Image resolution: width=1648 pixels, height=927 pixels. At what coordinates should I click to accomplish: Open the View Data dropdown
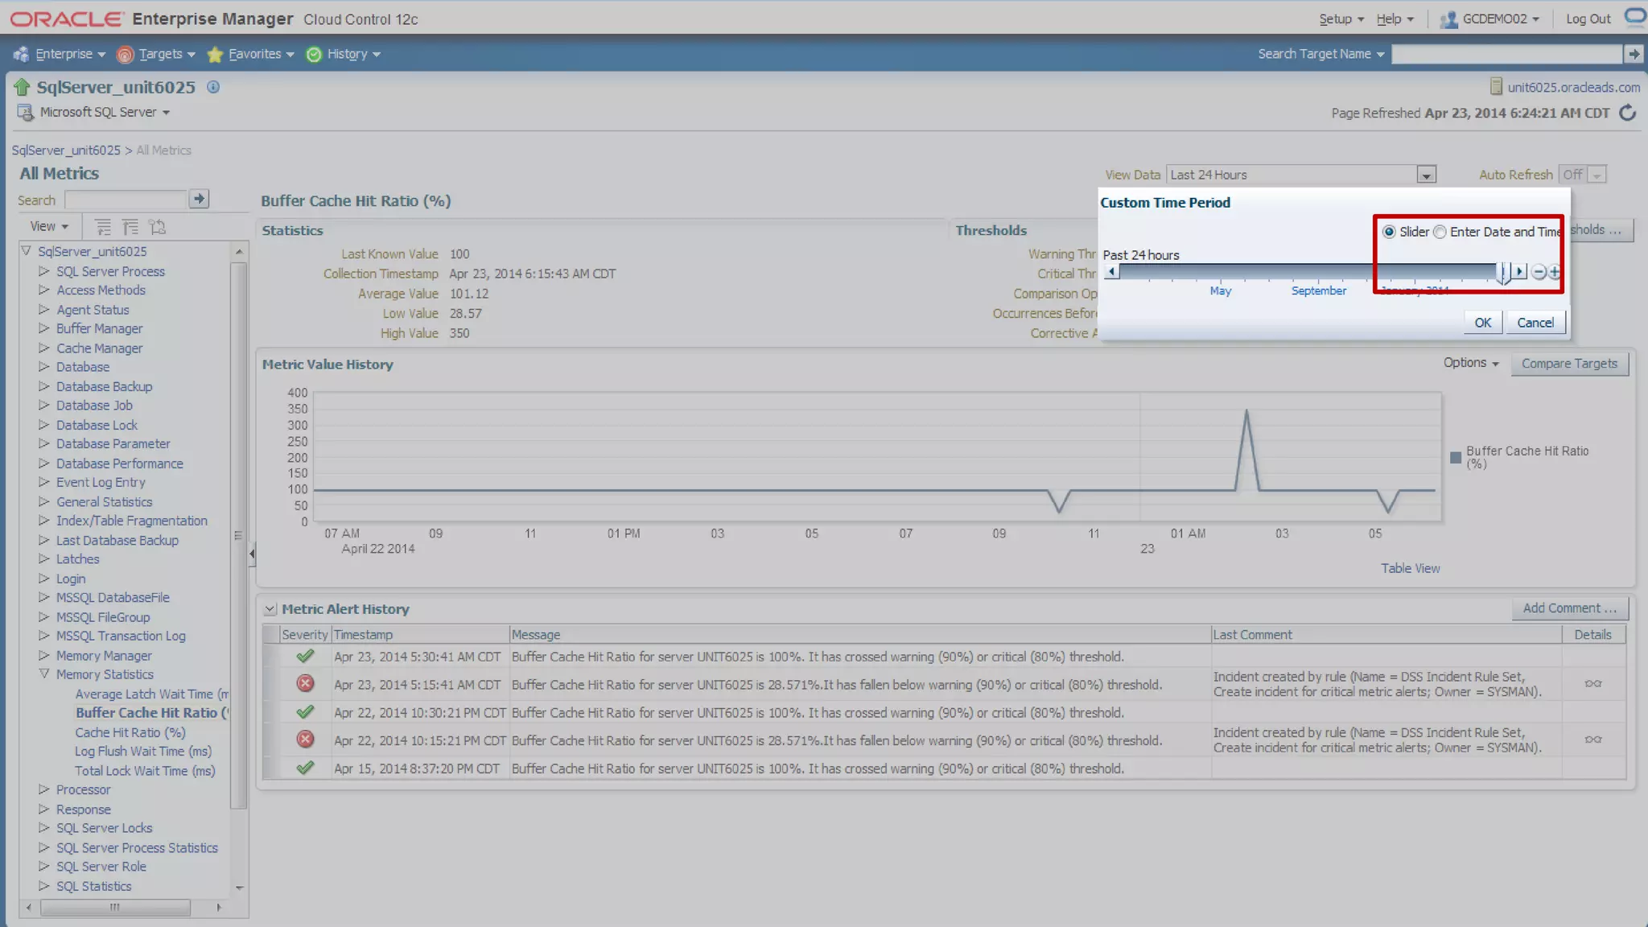1426,175
